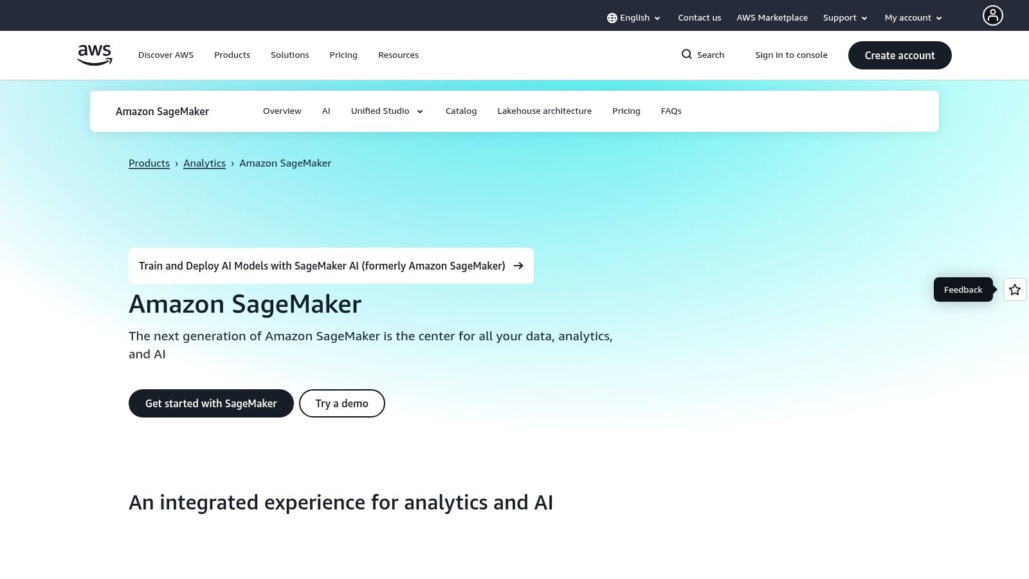Click Get started with SageMaker
This screenshot has width=1029, height=579.
point(211,403)
